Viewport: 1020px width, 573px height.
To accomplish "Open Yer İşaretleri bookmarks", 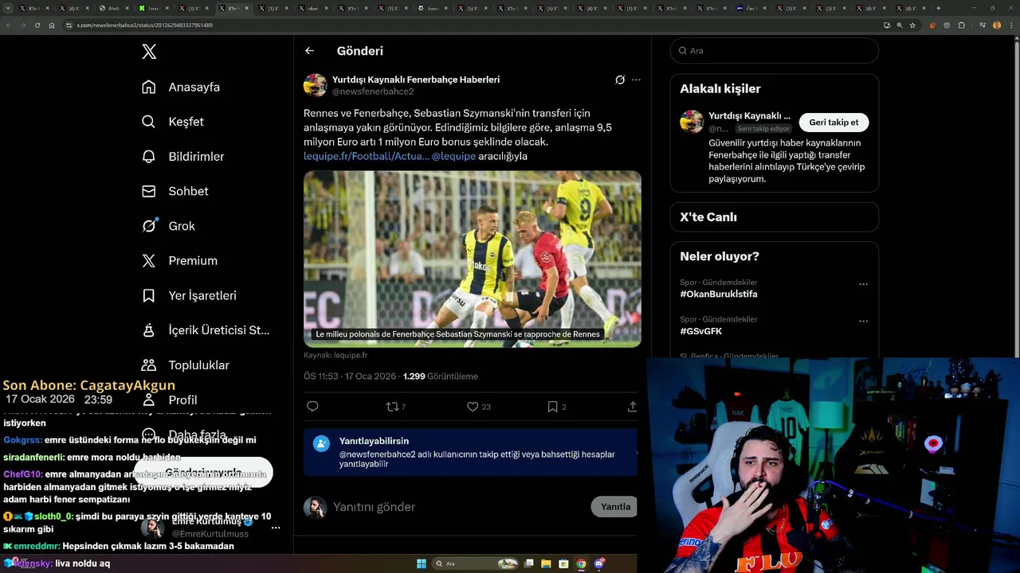I will point(189,295).
